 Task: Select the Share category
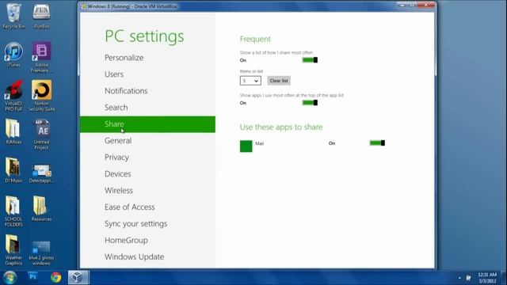[x=147, y=124]
